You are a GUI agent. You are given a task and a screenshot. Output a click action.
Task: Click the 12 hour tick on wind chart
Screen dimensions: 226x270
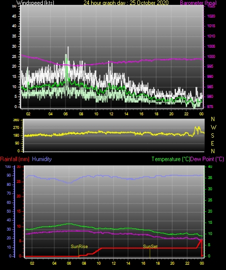click(111, 114)
